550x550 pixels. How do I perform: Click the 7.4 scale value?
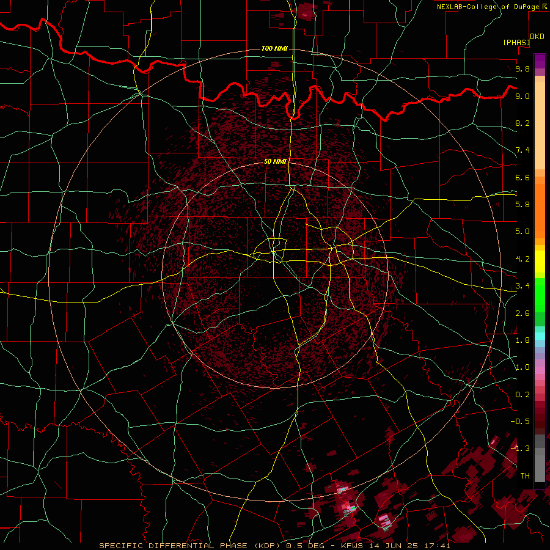pyautogui.click(x=522, y=150)
